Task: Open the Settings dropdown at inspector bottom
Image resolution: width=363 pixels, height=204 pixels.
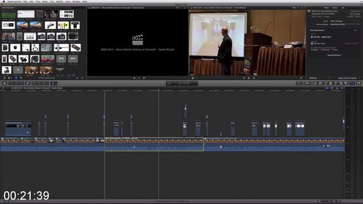Action: pos(320,78)
